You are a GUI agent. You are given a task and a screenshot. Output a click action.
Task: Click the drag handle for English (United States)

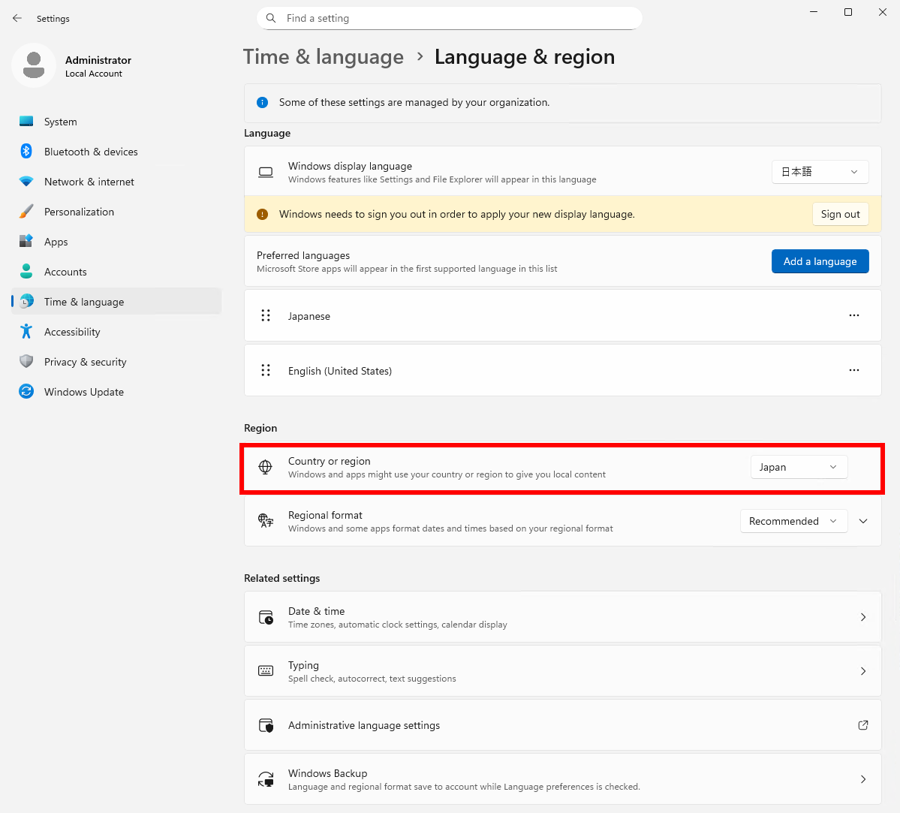tap(266, 370)
